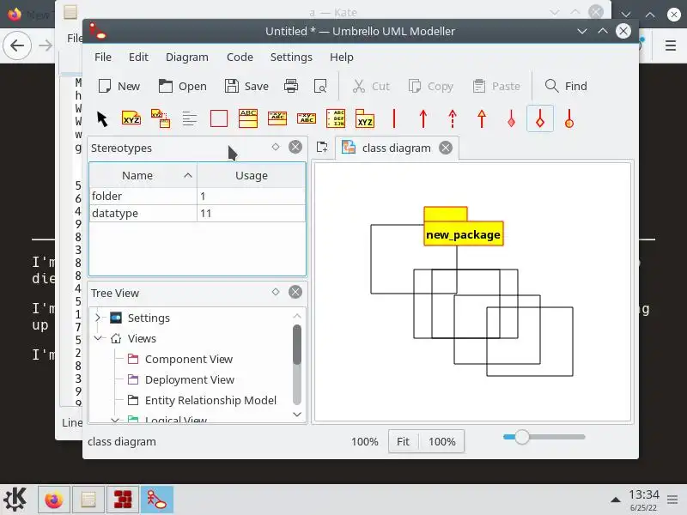This screenshot has height=515, width=687.
Task: Select the Class tool
Action: [248, 118]
